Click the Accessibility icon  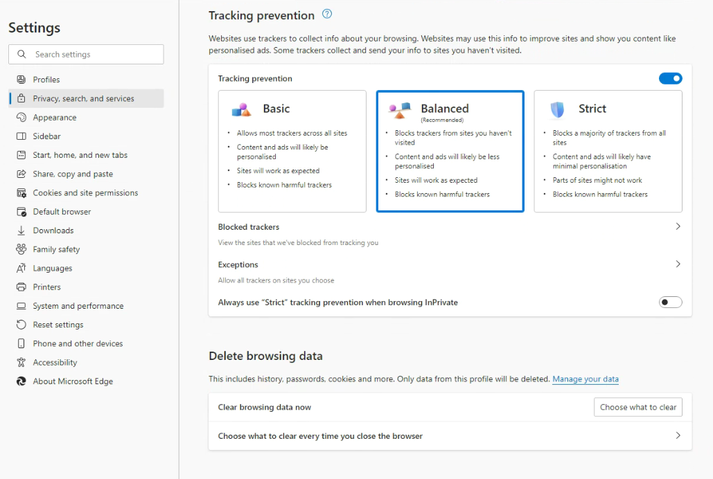point(23,362)
